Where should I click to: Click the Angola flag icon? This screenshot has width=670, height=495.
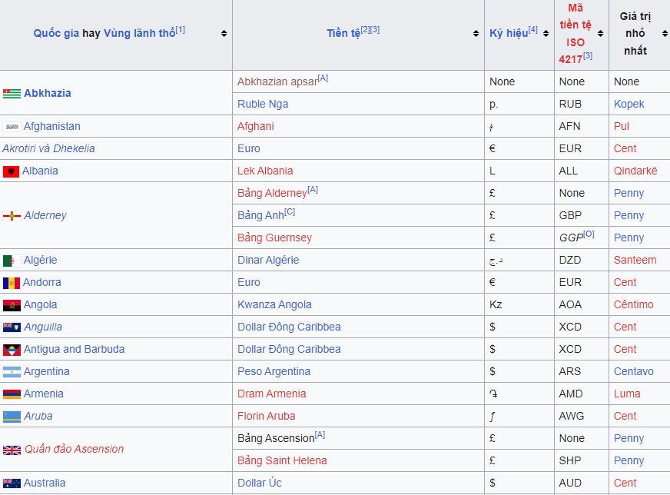click(x=12, y=305)
